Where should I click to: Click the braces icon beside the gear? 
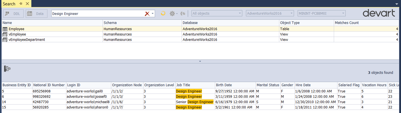click(183, 13)
